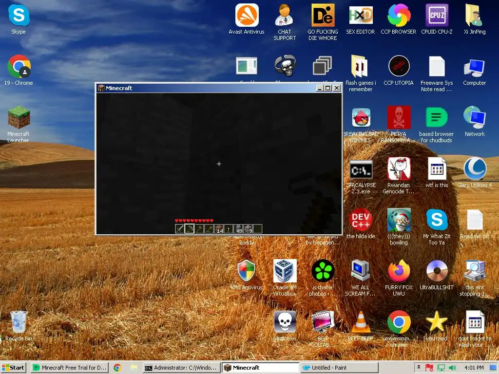The height and width of the screenshot is (374, 499).
Task: Click the volume speaker tray icon
Action: pyautogui.click(x=453, y=368)
